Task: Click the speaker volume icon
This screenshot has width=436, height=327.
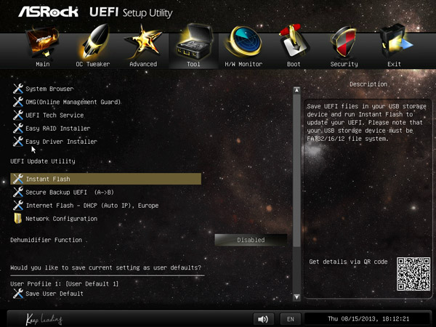Action: pyautogui.click(x=263, y=319)
